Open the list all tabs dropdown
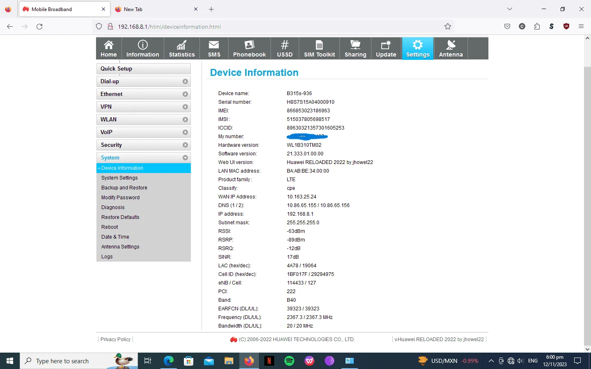 [x=509, y=9]
